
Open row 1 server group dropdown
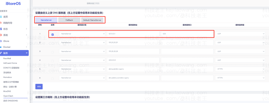tap(82, 34)
